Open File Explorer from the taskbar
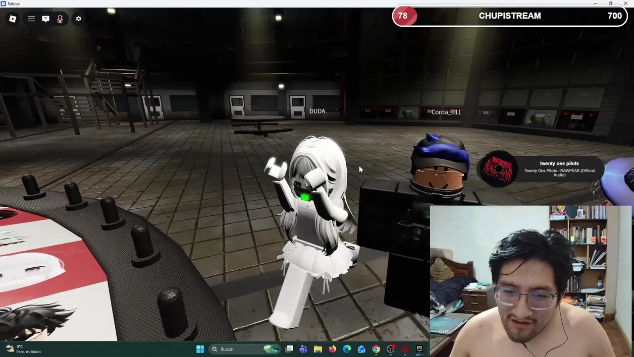The width and height of the screenshot is (634, 357). tap(318, 349)
